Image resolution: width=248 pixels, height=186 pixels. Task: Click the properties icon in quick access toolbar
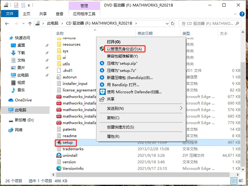tap(16, 5)
